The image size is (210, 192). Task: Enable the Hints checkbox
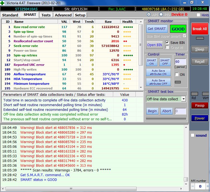point(198,15)
